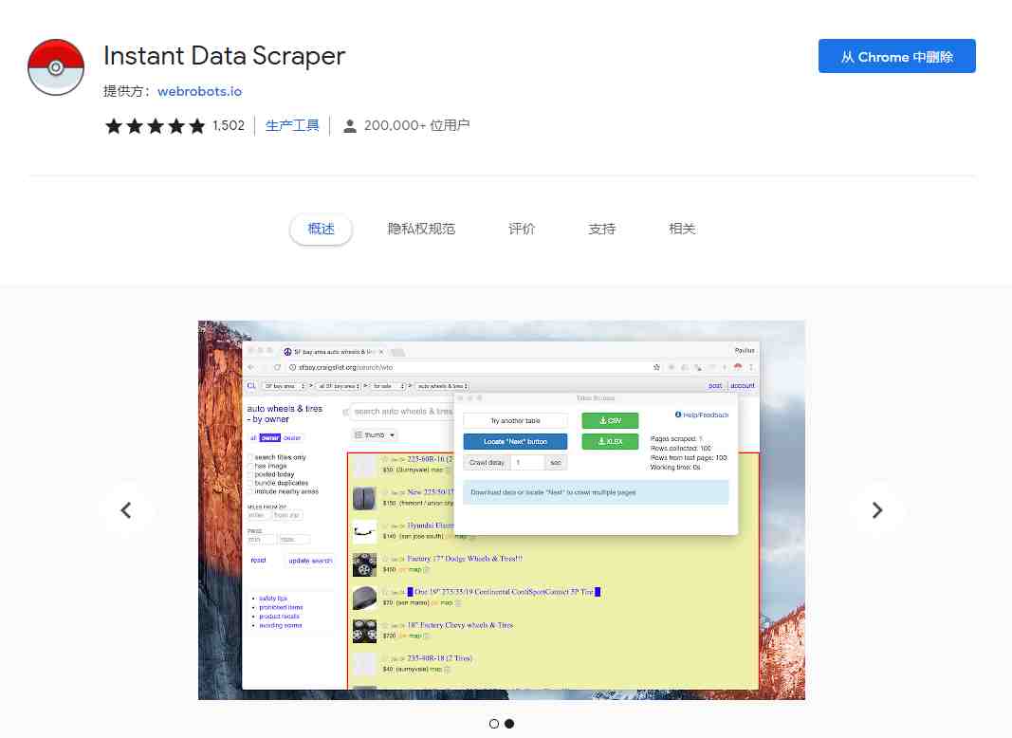Click the green XLSX download button in screenshot

click(x=610, y=442)
